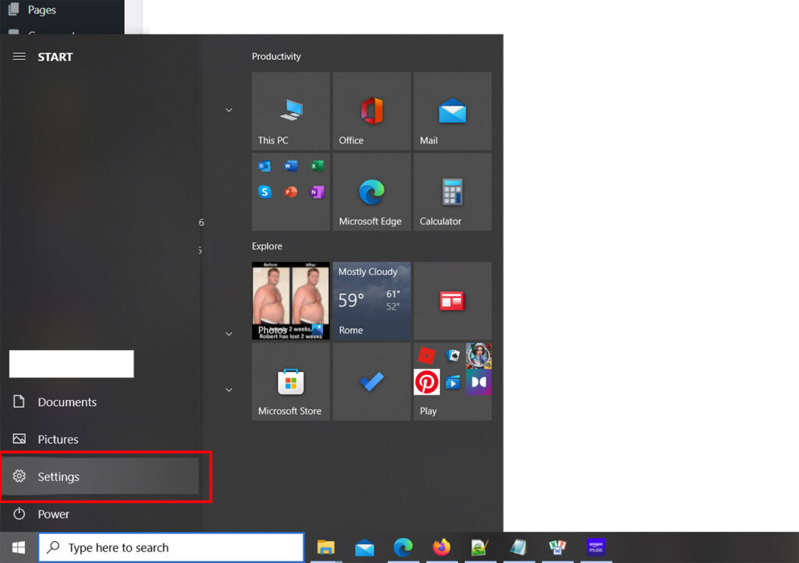The width and height of the screenshot is (799, 563).
Task: Launch the Microsoft Store tile
Action: (290, 381)
